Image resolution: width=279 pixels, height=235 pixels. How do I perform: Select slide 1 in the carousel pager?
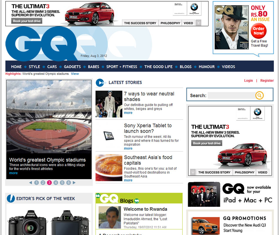pyautogui.click(x=36, y=182)
